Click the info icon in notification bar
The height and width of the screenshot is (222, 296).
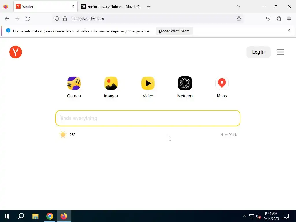(x=8, y=30)
